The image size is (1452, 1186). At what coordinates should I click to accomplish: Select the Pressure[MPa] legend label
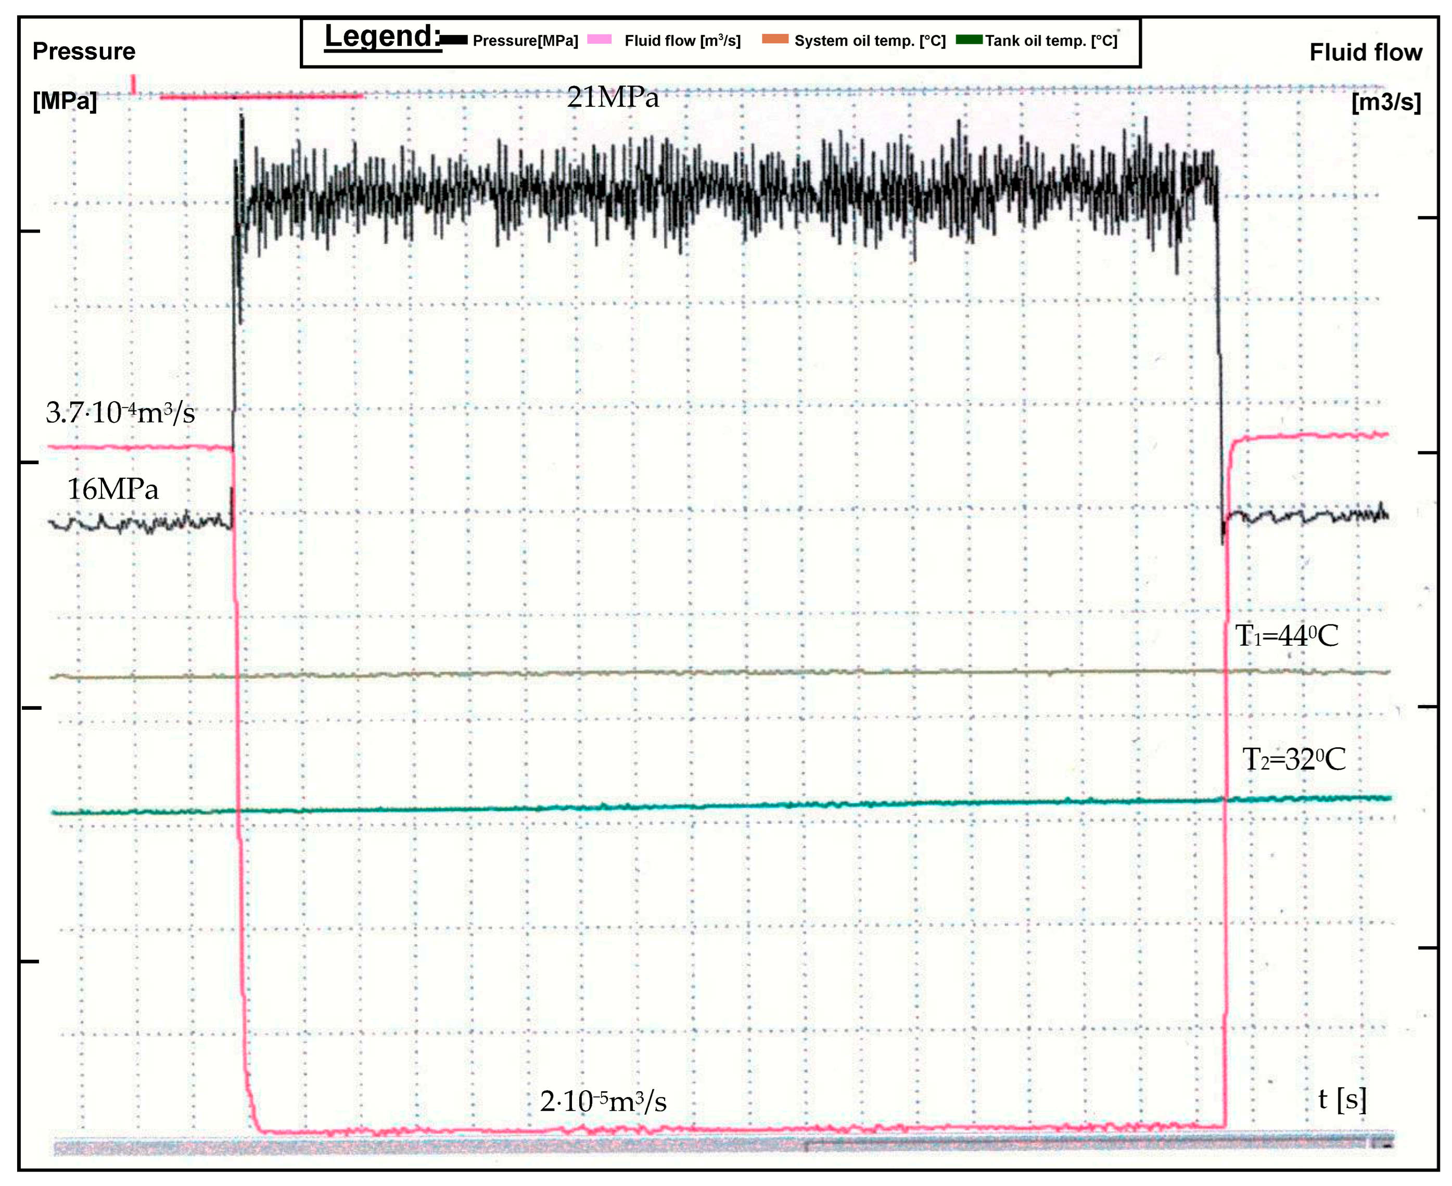526,41
